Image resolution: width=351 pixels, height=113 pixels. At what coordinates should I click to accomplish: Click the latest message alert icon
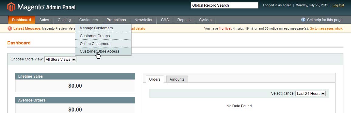click(x=10, y=28)
